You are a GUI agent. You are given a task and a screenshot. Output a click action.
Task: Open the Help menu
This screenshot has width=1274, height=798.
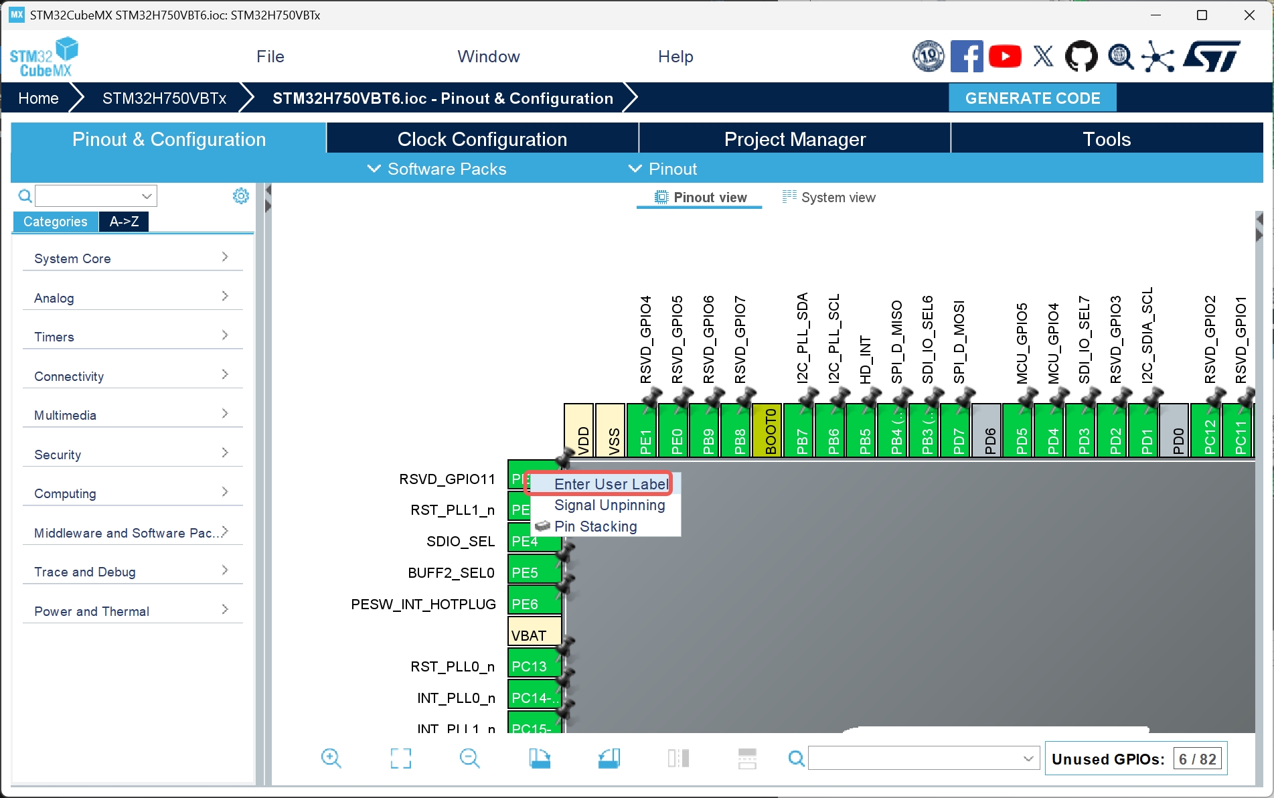point(675,56)
